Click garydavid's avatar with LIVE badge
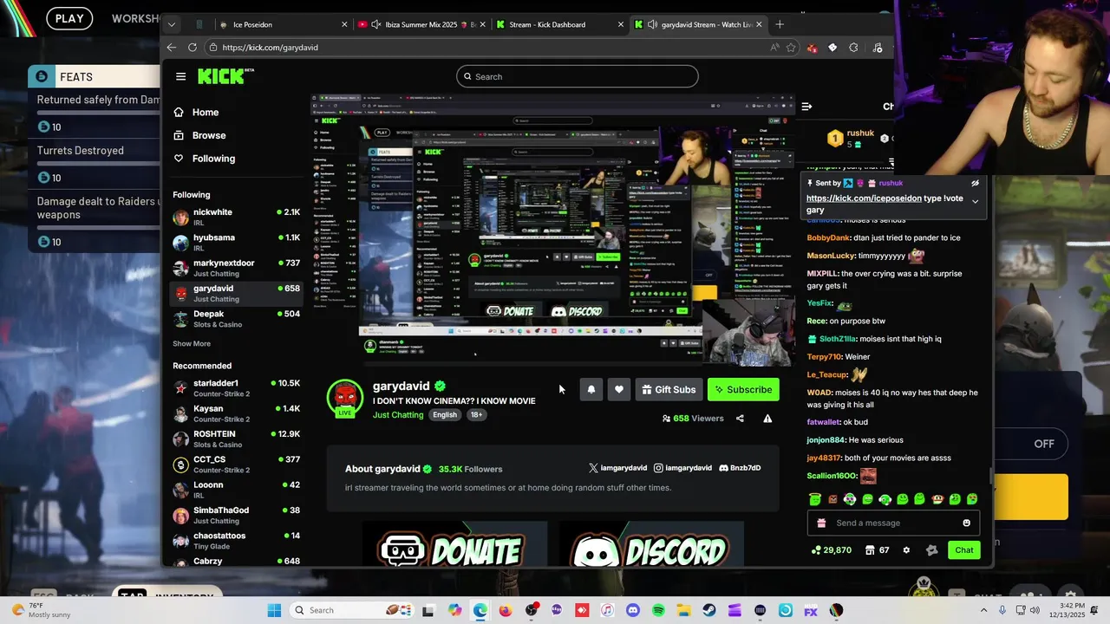This screenshot has height=624, width=1110. [345, 399]
